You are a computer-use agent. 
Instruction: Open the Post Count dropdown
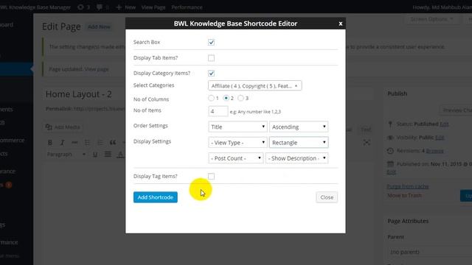[236, 158]
